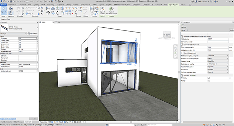The width and height of the screenshot is (234, 126).
Task: Switch to the 1NP view tab
Action: point(59,22)
